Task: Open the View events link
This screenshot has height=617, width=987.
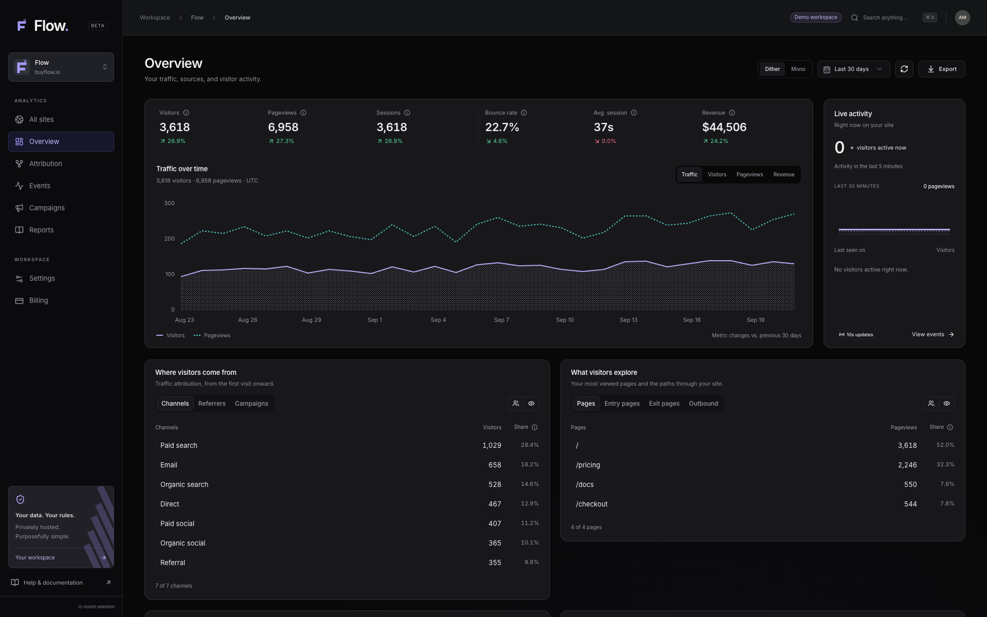Action: pos(933,334)
